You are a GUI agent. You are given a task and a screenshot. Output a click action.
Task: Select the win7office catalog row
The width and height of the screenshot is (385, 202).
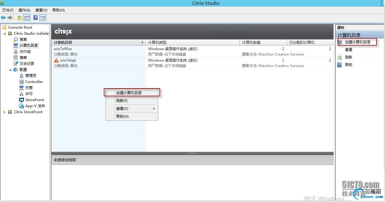[192, 51]
